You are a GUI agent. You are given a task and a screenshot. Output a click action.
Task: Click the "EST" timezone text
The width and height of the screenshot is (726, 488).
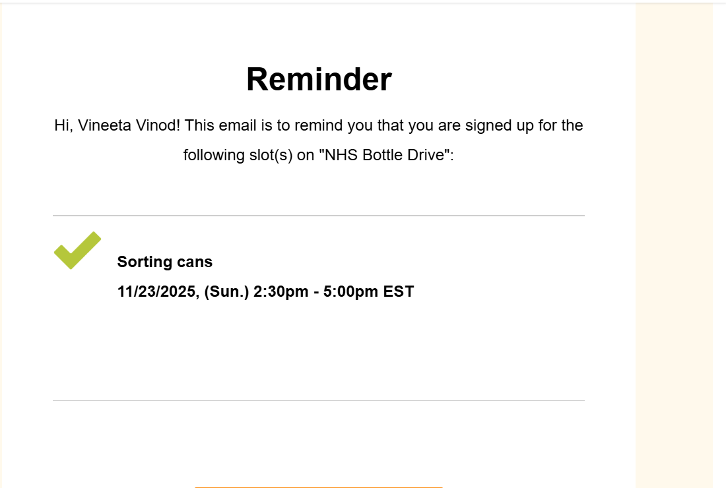tap(399, 291)
